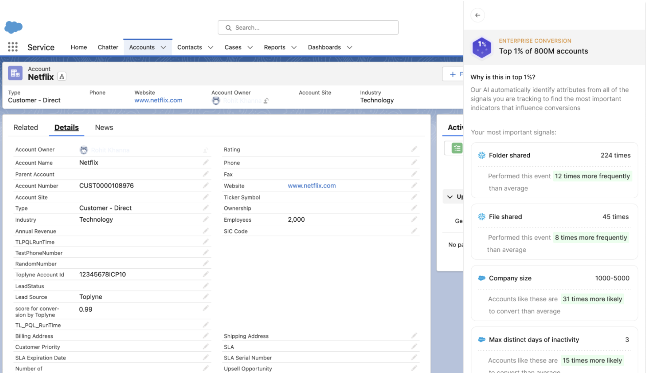Click the Follow button with plus sign
This screenshot has width=646, height=373.
[x=453, y=74]
